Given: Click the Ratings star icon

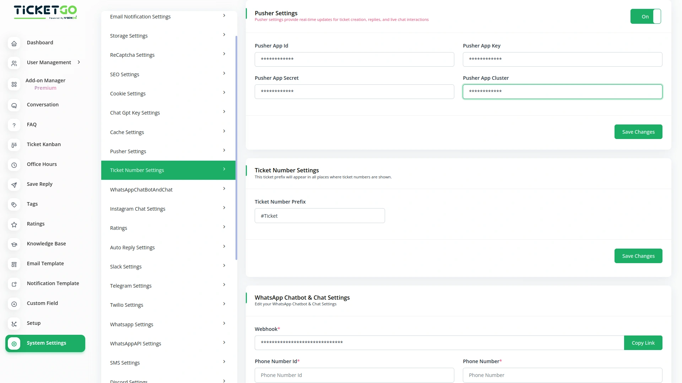Looking at the screenshot, I should tap(14, 224).
